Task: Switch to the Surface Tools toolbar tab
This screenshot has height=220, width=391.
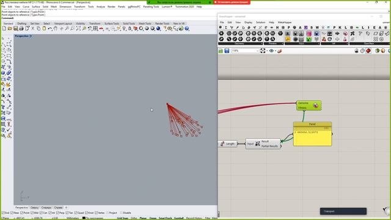Action: pyautogui.click(x=111, y=23)
